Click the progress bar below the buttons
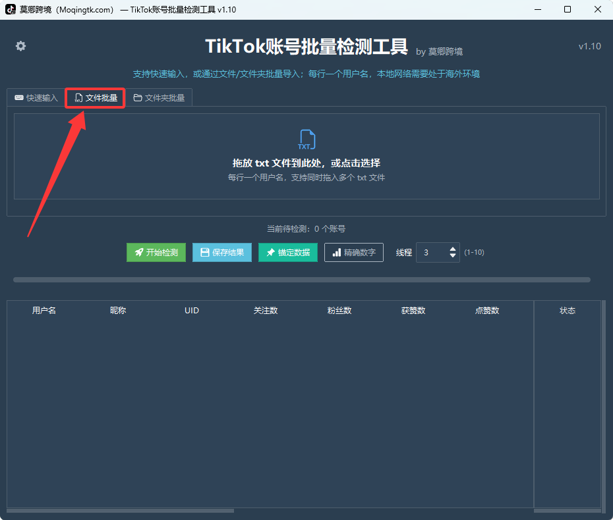Image resolution: width=613 pixels, height=520 pixels. (x=302, y=280)
